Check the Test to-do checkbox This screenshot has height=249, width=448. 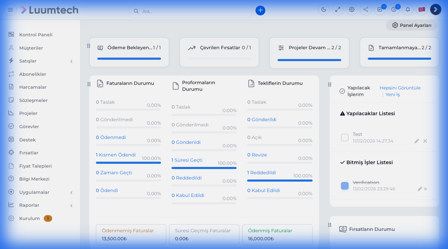345,138
